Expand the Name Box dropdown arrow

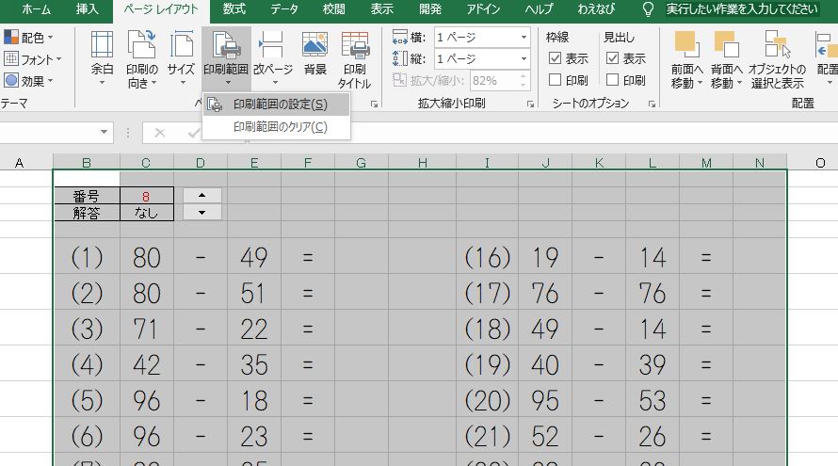[104, 132]
